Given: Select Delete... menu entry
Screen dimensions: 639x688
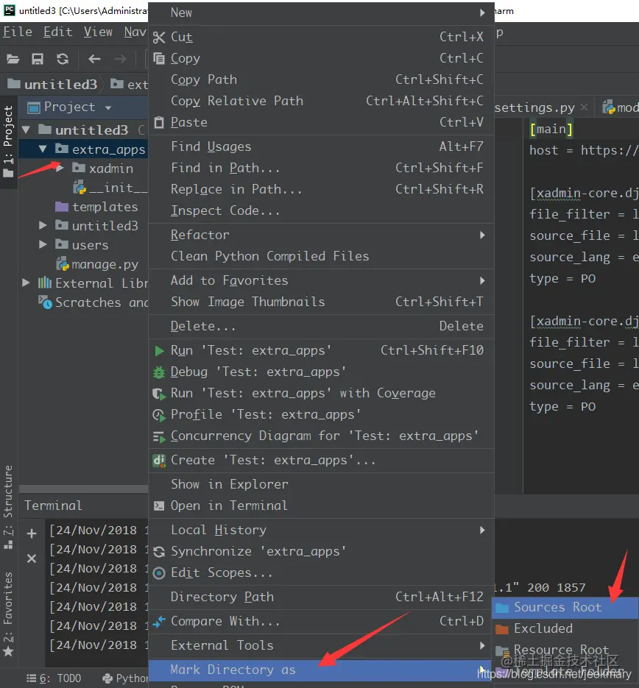Looking at the screenshot, I should 321,326.
